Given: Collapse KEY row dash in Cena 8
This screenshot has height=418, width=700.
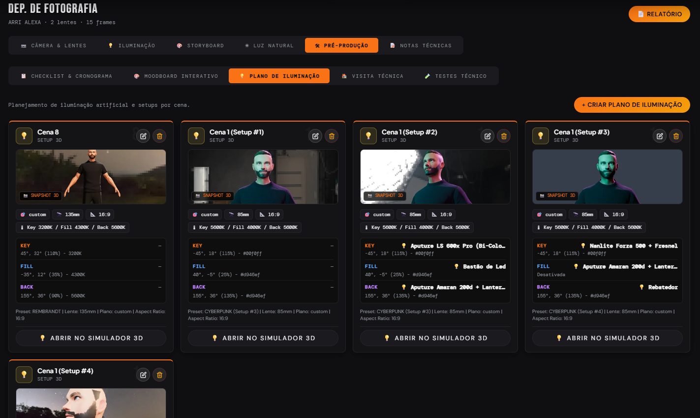Looking at the screenshot, I should [160, 246].
